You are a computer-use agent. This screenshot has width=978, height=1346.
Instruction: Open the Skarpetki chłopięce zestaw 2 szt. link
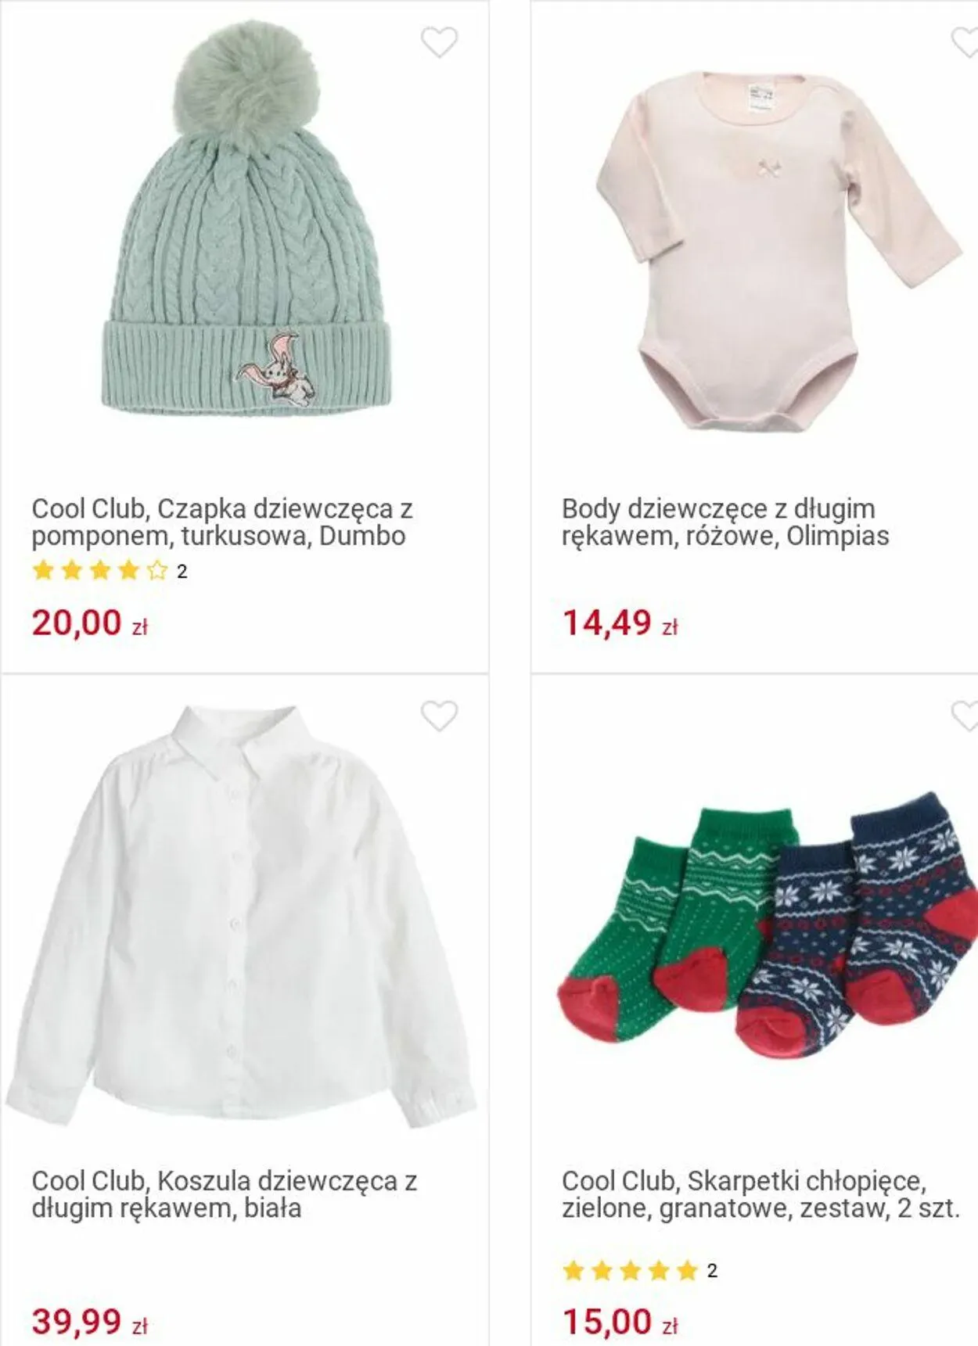click(760, 1194)
